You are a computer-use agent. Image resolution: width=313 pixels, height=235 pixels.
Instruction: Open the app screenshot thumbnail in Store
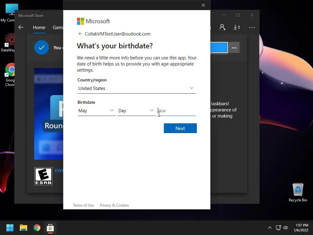[x=49, y=114]
